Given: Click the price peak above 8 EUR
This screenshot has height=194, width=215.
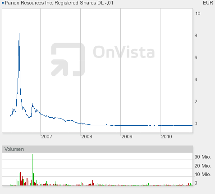Looking at the screenshot, I should point(19,33).
